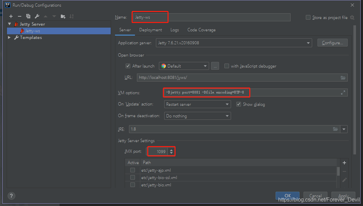Click the gear icon beside Store as project file

click(x=352, y=17)
